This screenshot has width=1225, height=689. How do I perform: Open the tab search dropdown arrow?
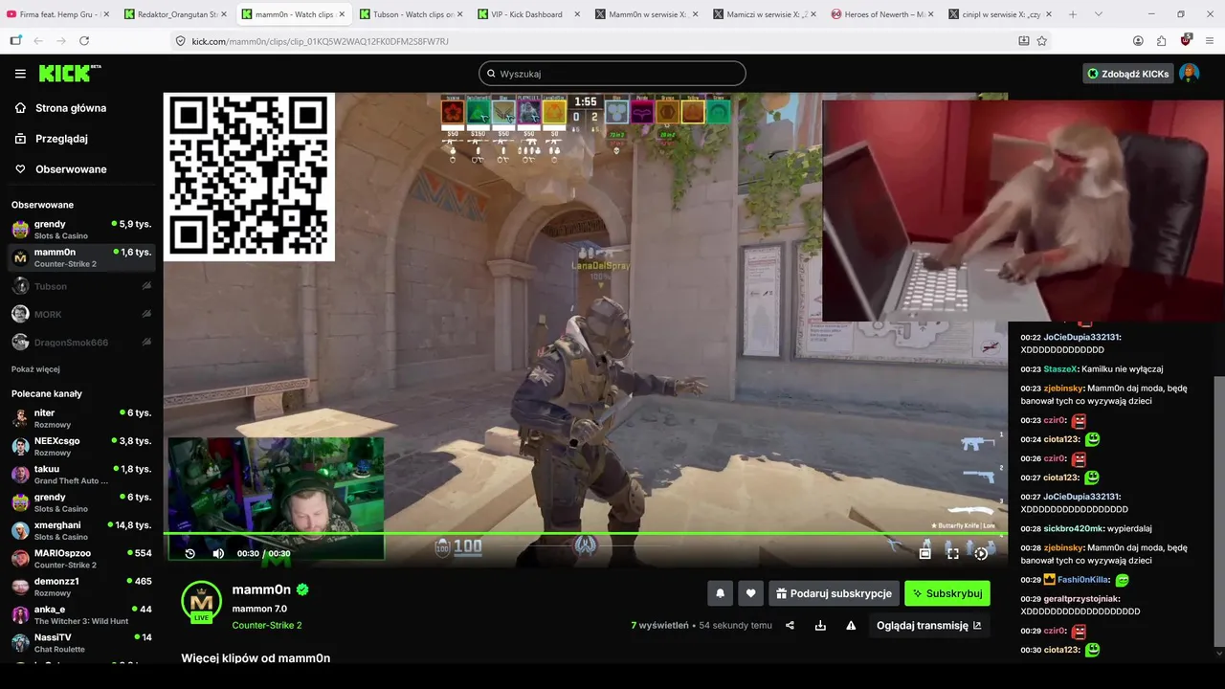point(1098,14)
